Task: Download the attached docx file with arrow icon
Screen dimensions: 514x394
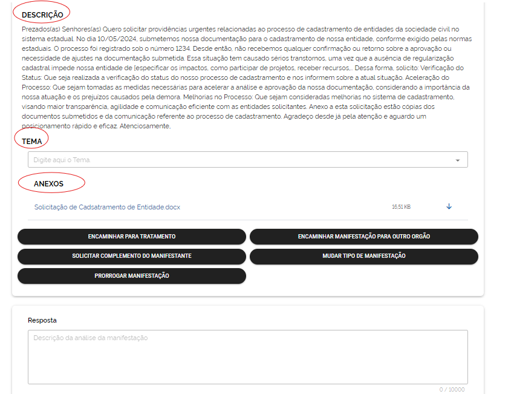Action: [x=449, y=206]
